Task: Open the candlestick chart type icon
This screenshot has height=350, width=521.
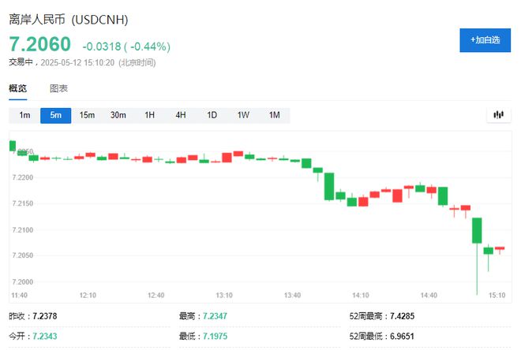Action: tap(498, 115)
